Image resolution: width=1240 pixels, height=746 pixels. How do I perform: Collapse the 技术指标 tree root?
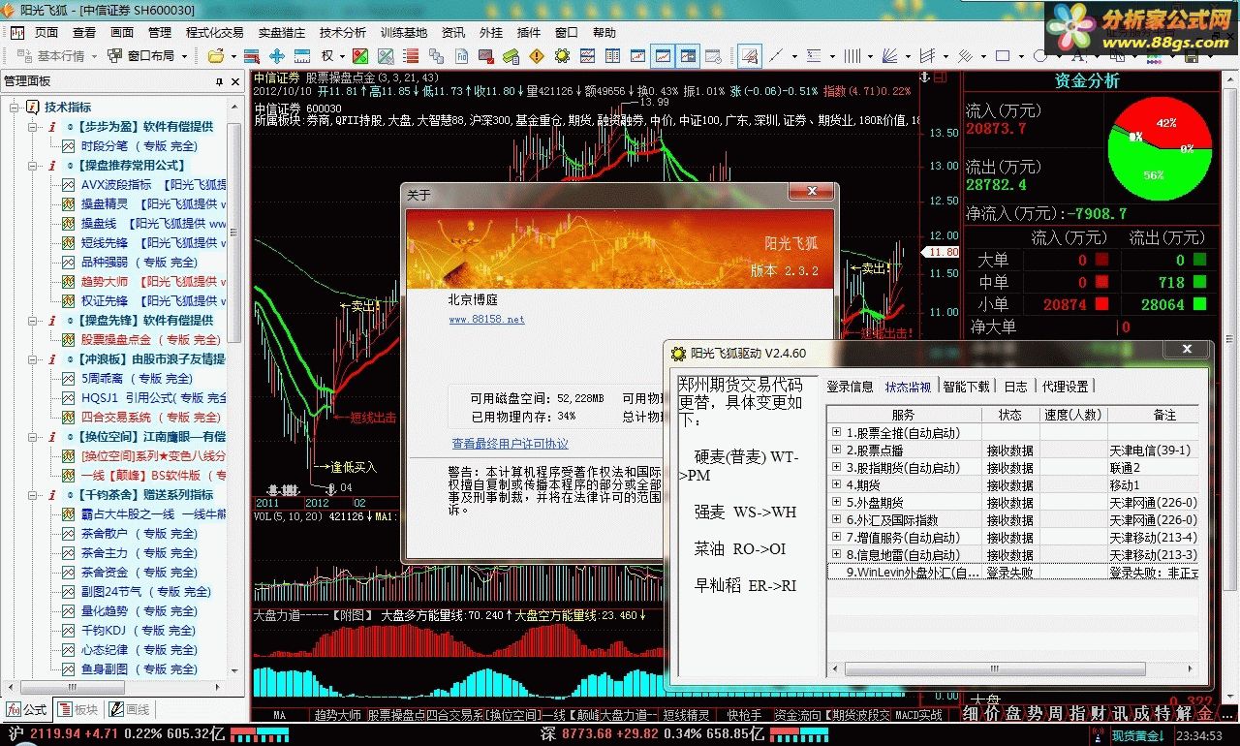click(15, 108)
